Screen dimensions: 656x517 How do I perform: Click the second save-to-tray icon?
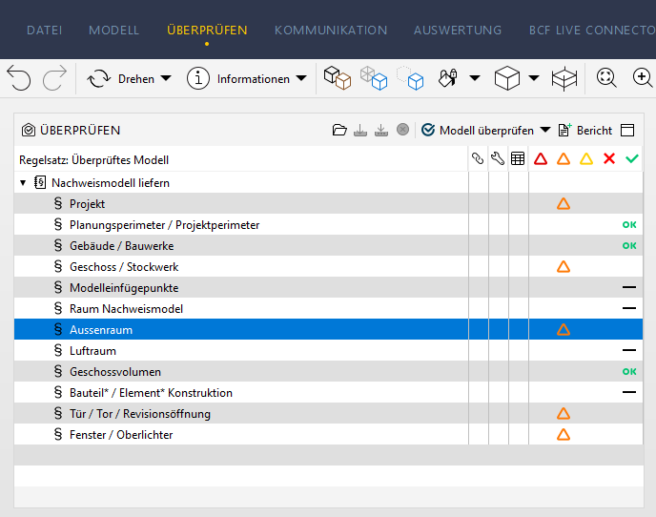tap(381, 130)
